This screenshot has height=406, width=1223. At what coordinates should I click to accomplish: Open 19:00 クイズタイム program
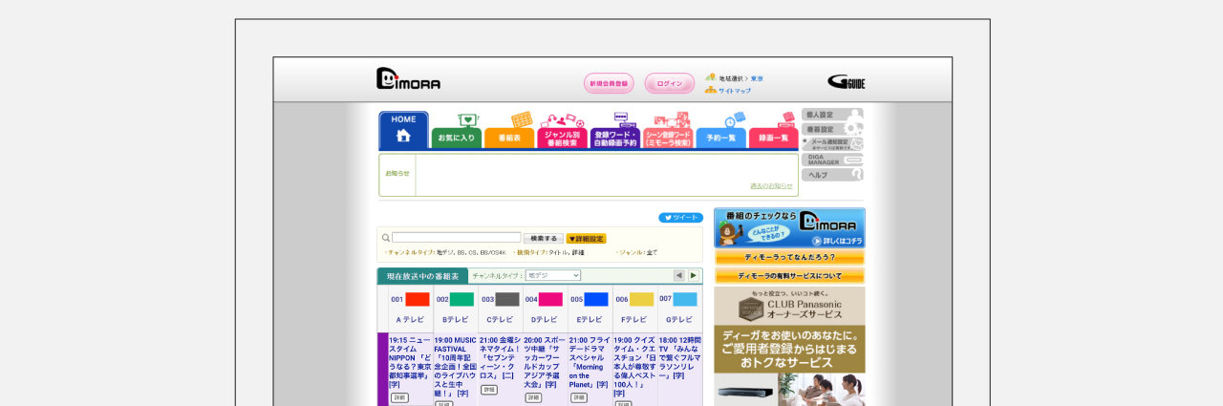635,366
